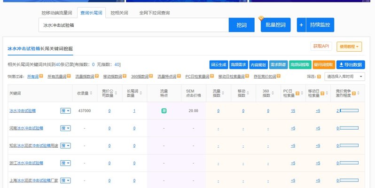Click 收录量 value 437000

pyautogui.click(x=85, y=111)
